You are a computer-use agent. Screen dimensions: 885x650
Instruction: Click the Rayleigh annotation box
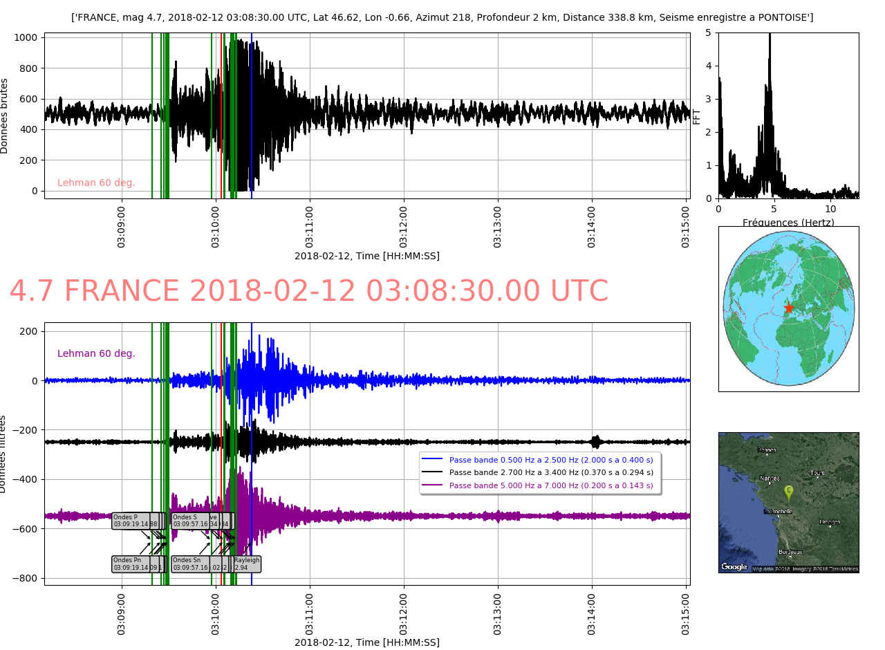click(247, 564)
